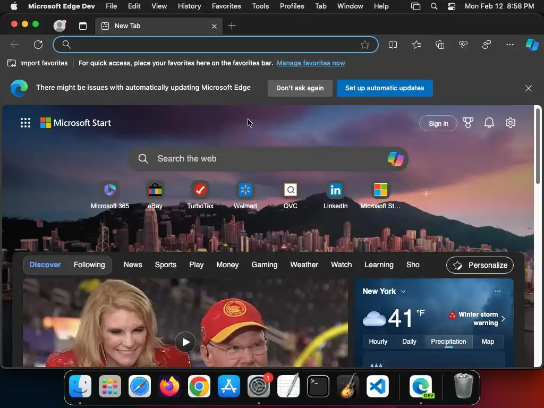Open the History menu

pyautogui.click(x=190, y=6)
